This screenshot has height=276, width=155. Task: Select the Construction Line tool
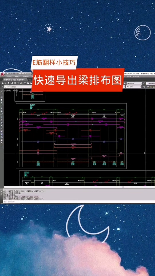(x=2, y=94)
